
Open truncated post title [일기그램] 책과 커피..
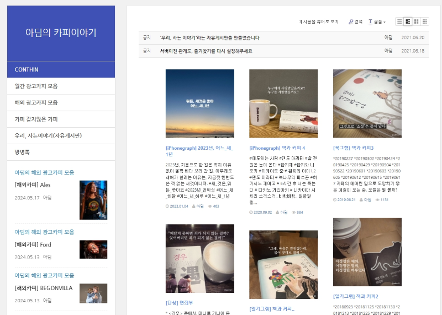tap(272, 309)
